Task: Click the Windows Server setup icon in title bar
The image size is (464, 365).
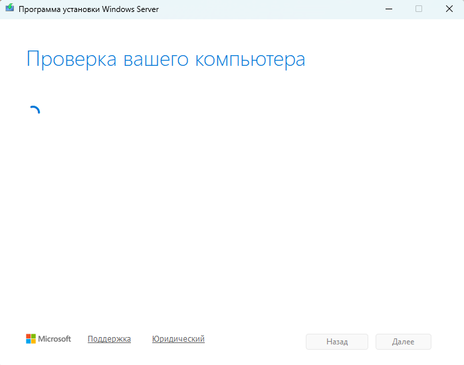Action: 9,9
